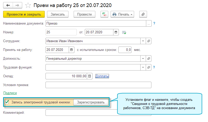This screenshot has height=122, width=208.
Task: Open the Печать dropdown menu
Action: click(x=122, y=14)
